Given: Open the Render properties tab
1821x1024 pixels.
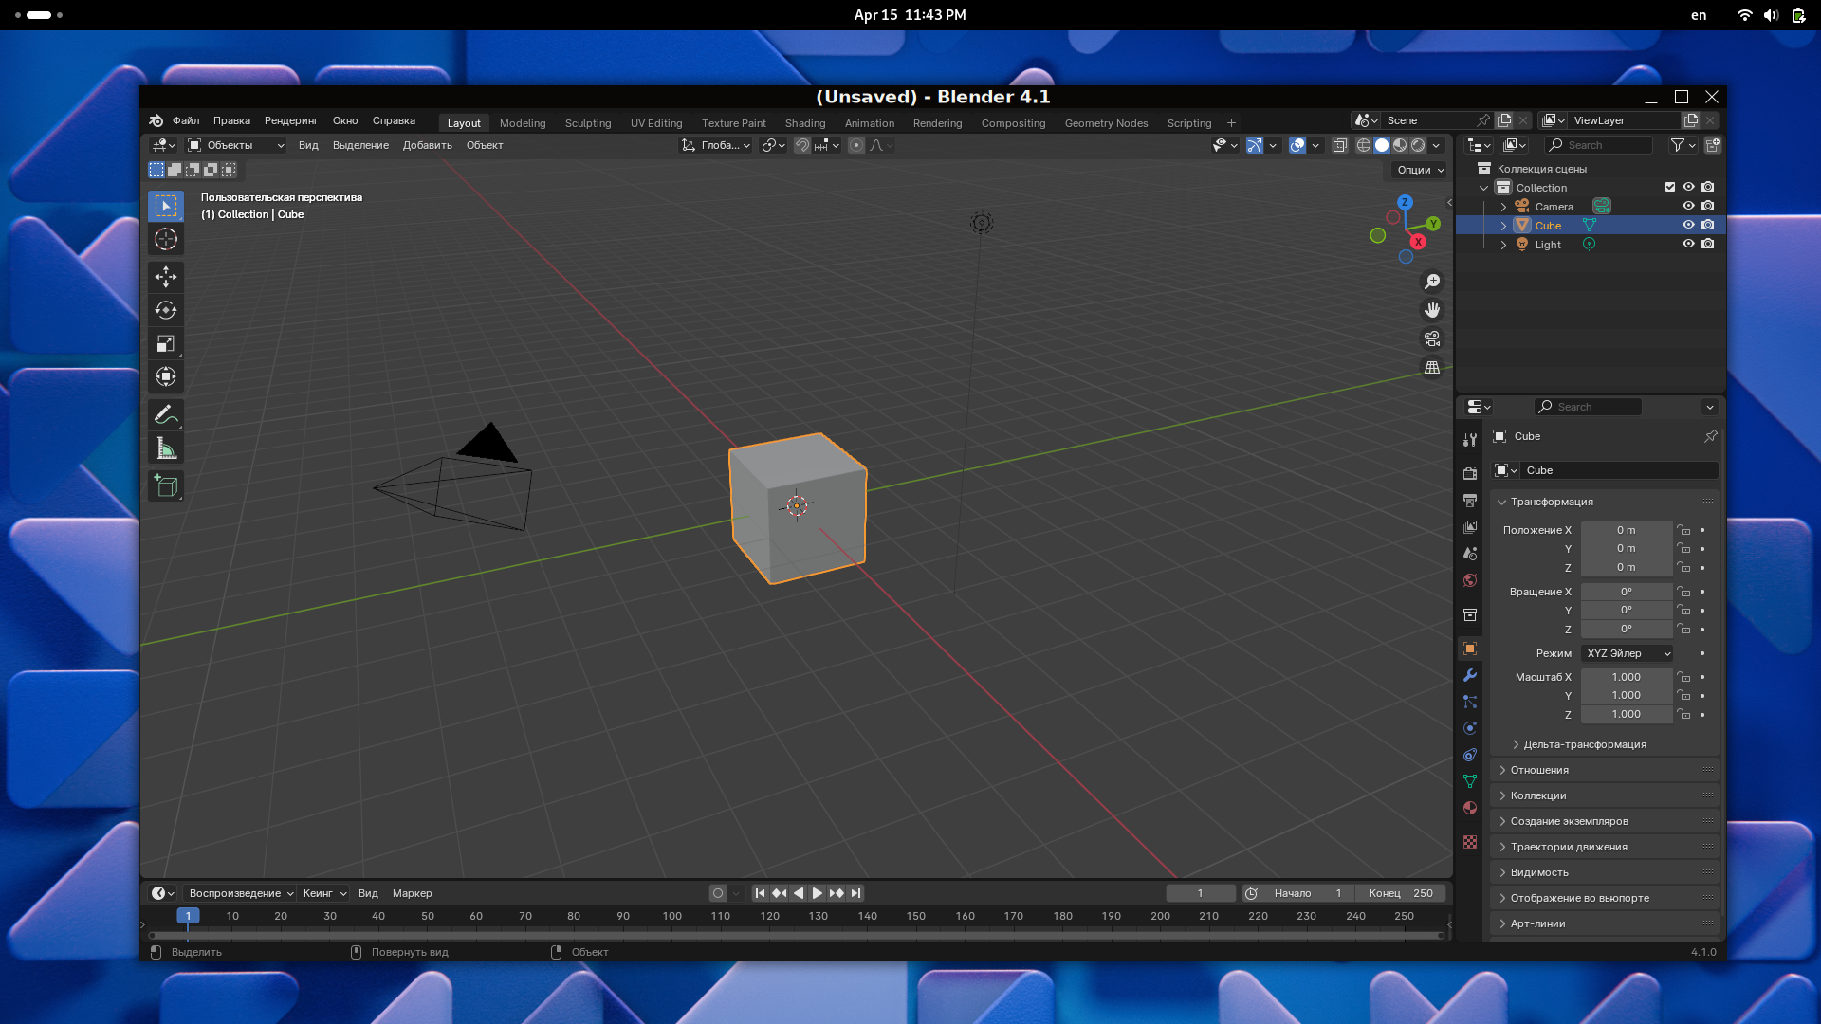Looking at the screenshot, I should pyautogui.click(x=1470, y=473).
